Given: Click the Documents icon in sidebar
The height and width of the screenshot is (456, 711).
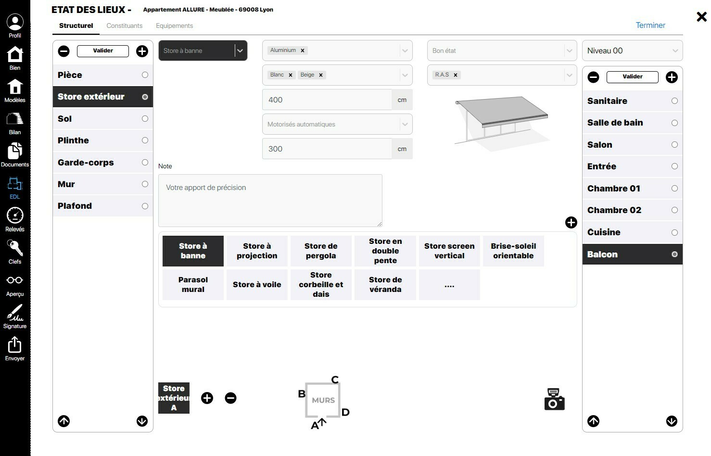Looking at the screenshot, I should (x=15, y=151).
